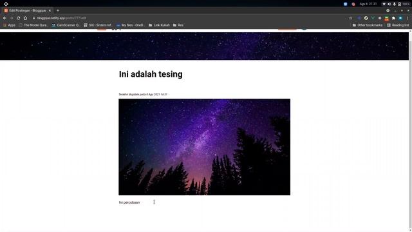Screen dimensions: 412x232
Task: Open the Extensions puzzle piece menu
Action: pyautogui.click(x=393, y=18)
